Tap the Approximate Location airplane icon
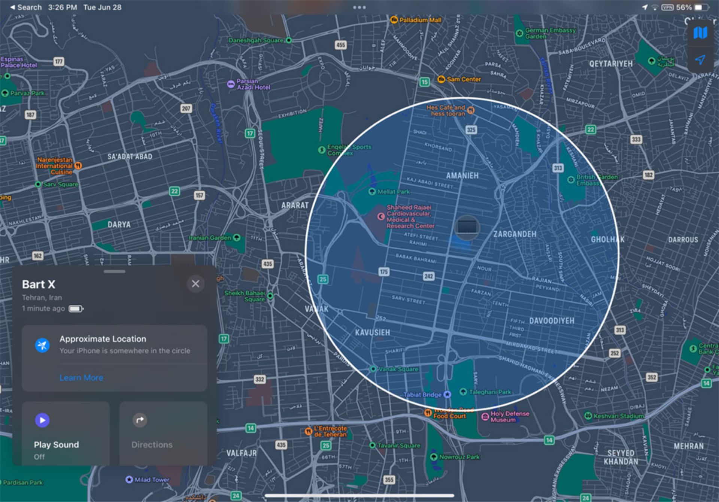719x502 pixels. 42,345
